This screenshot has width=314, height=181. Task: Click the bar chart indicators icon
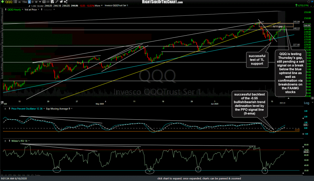(x=48, y=2)
